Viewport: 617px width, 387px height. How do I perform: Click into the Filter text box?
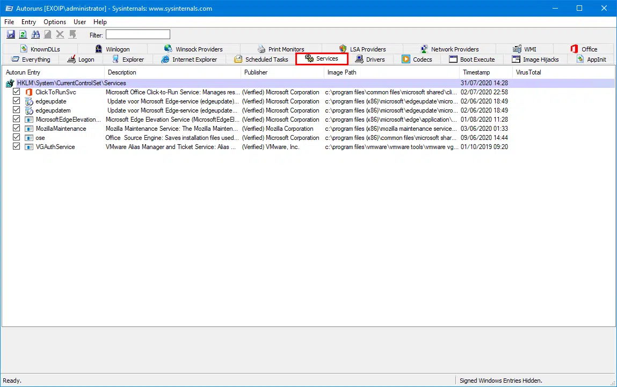tap(137, 35)
